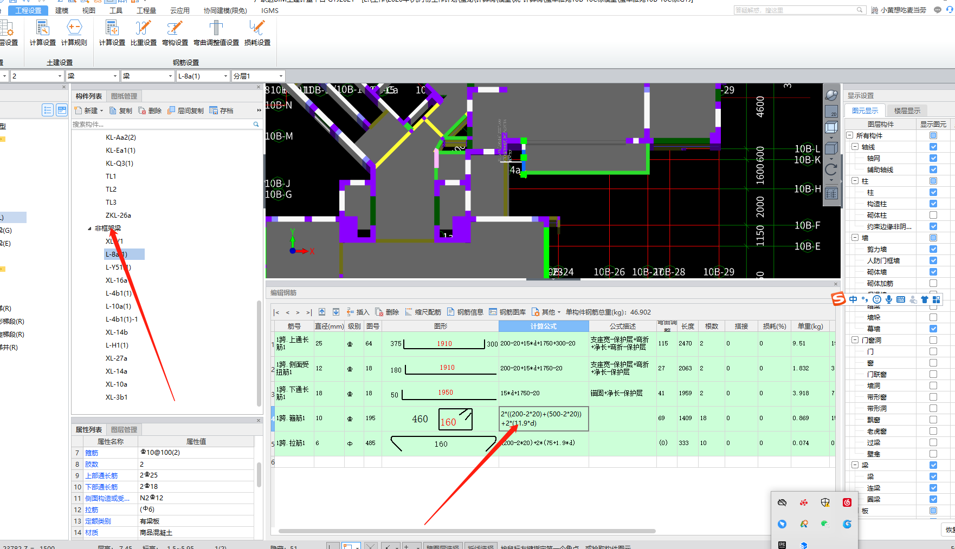Image resolution: width=955 pixels, height=549 pixels.
Task: Click Sogou input method logo
Action: tap(838, 299)
